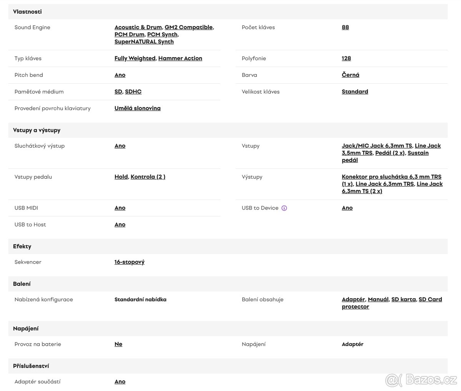Open the SDHC memory medium link
Image resolution: width=461 pixels, height=391 pixels.
coord(133,92)
